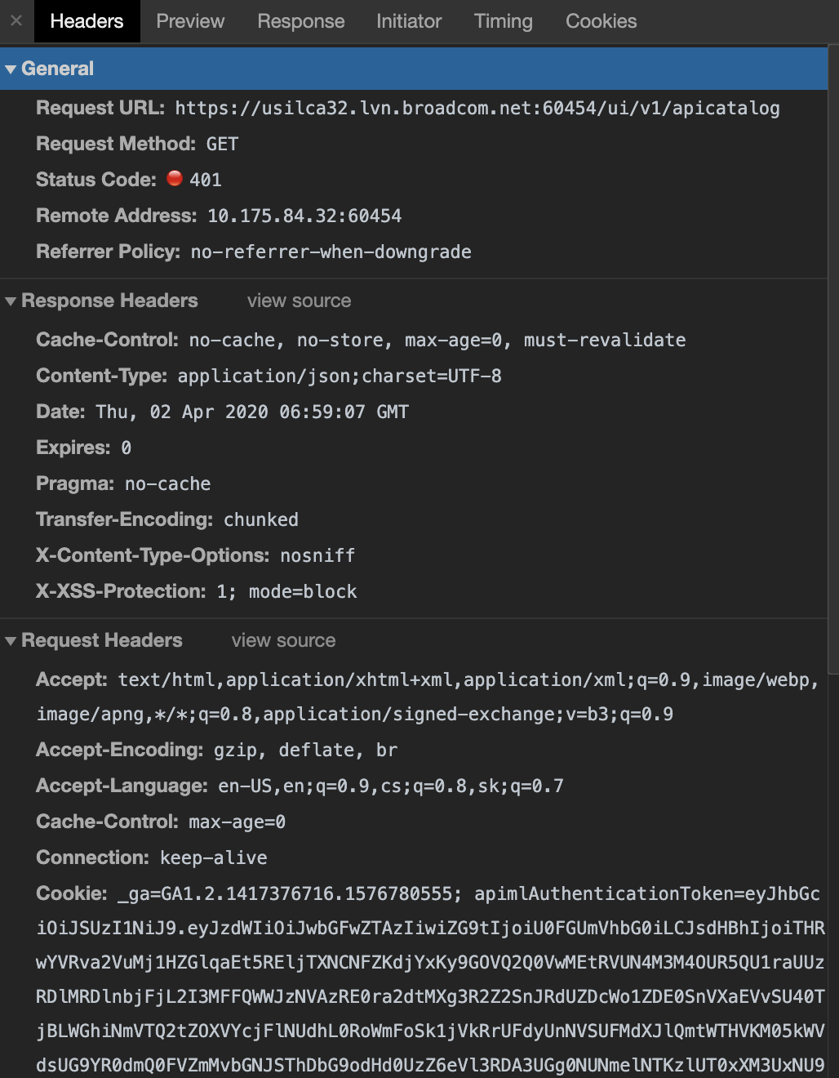Image resolution: width=839 pixels, height=1078 pixels.
Task: Select the Initiator tab
Action: [408, 21]
